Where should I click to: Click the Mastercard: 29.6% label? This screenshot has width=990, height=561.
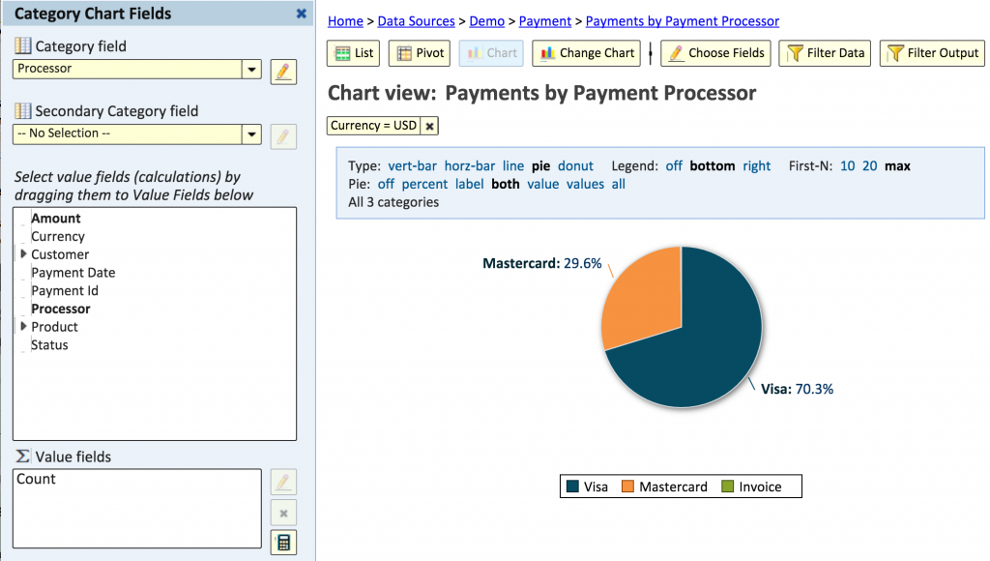pyautogui.click(x=542, y=263)
